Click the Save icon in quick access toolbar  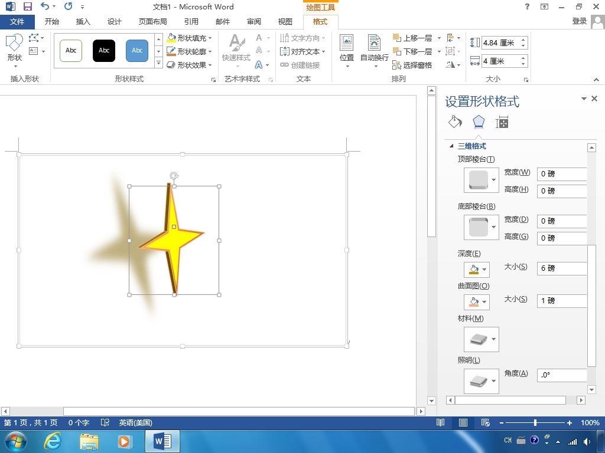(x=27, y=6)
